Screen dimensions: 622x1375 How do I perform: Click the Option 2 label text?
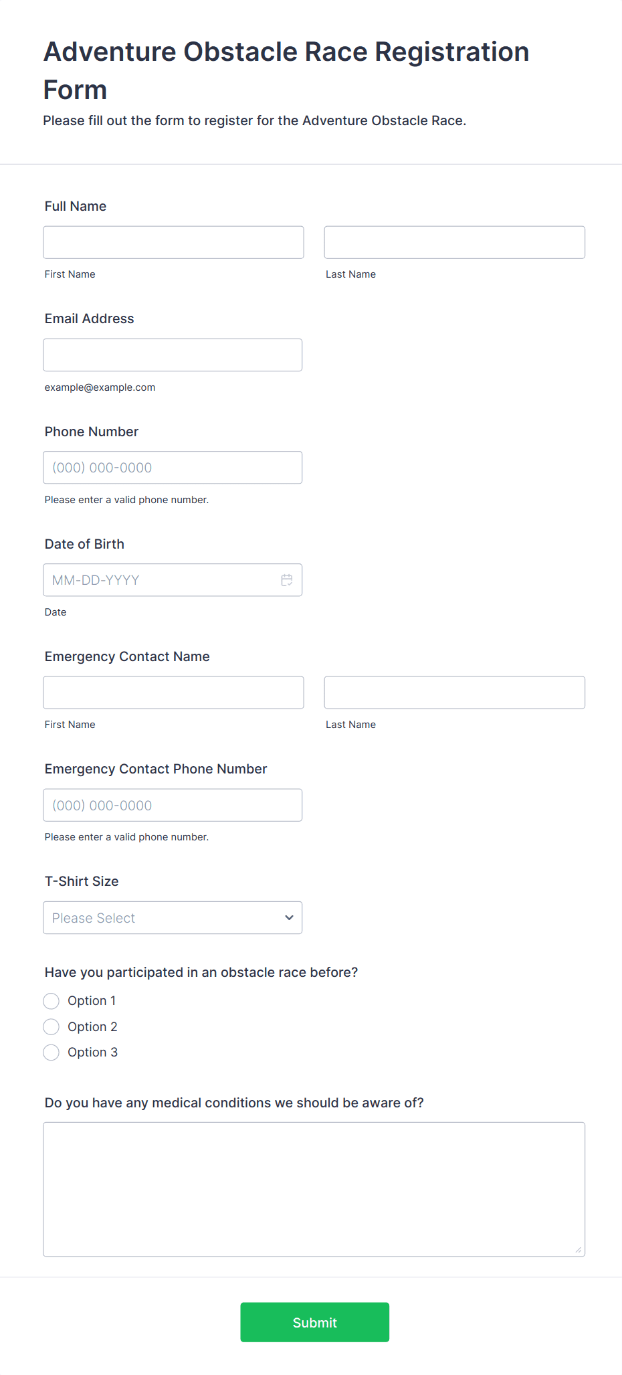click(x=92, y=1027)
